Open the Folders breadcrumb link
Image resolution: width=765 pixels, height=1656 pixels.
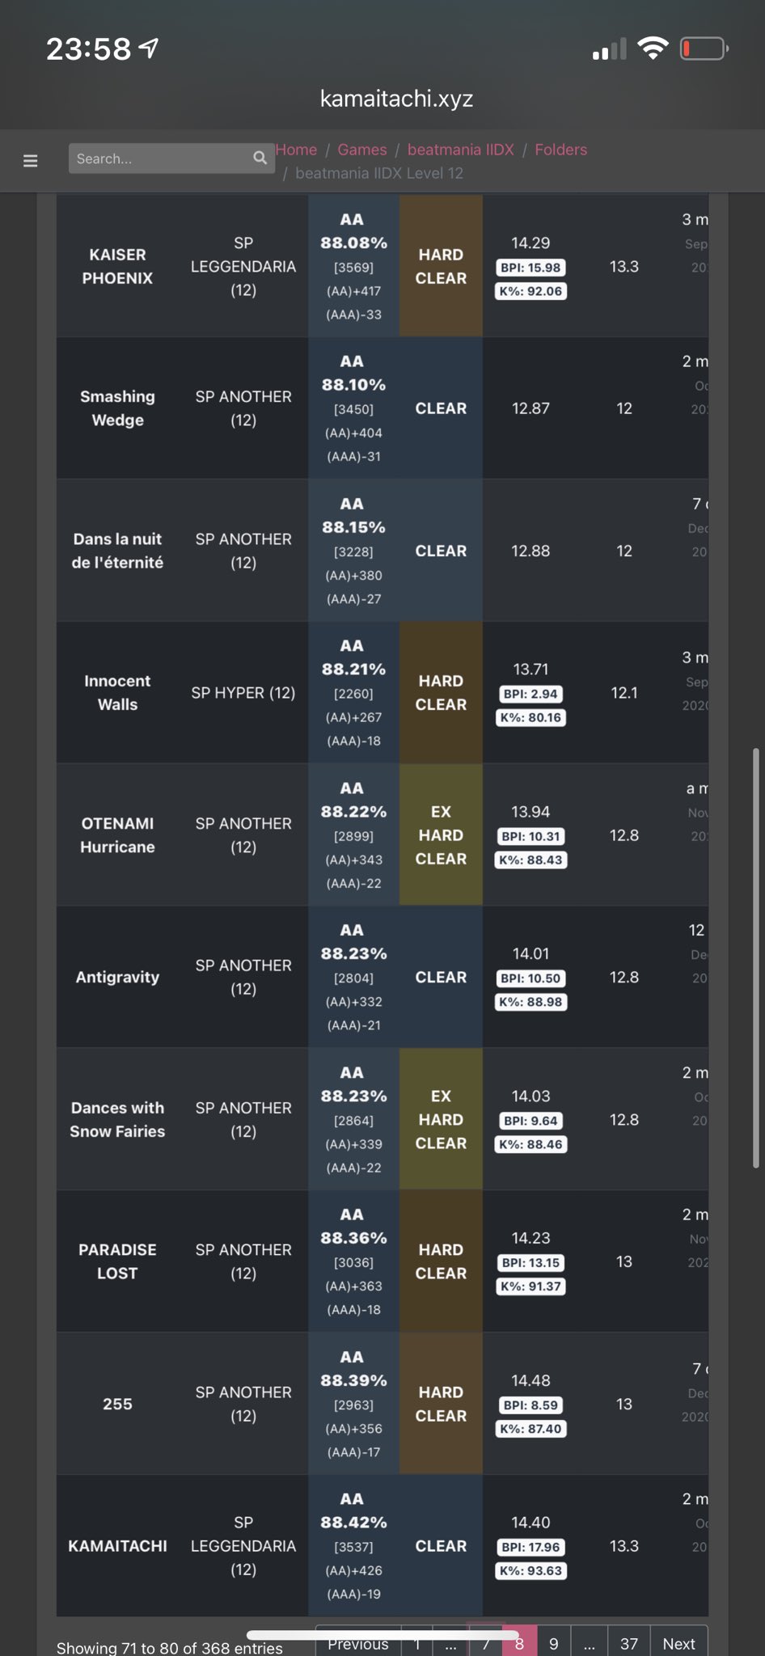tap(560, 150)
